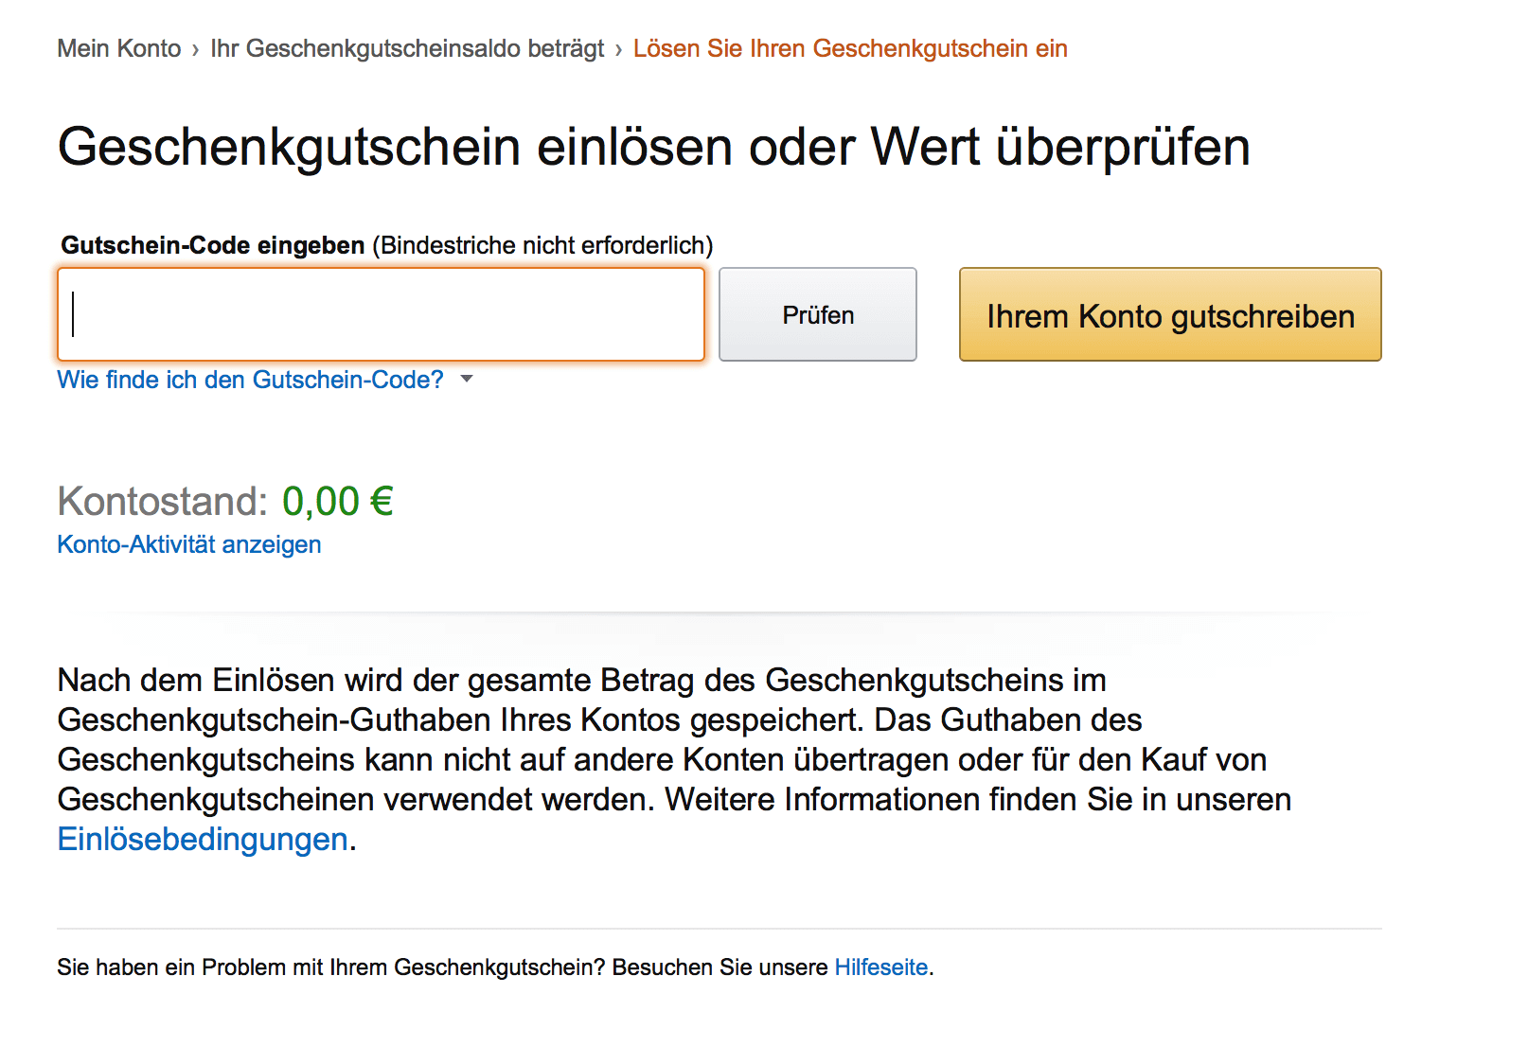Image resolution: width=1528 pixels, height=1047 pixels.
Task: Focus the Gutschein-Code input field
Action: (382, 314)
